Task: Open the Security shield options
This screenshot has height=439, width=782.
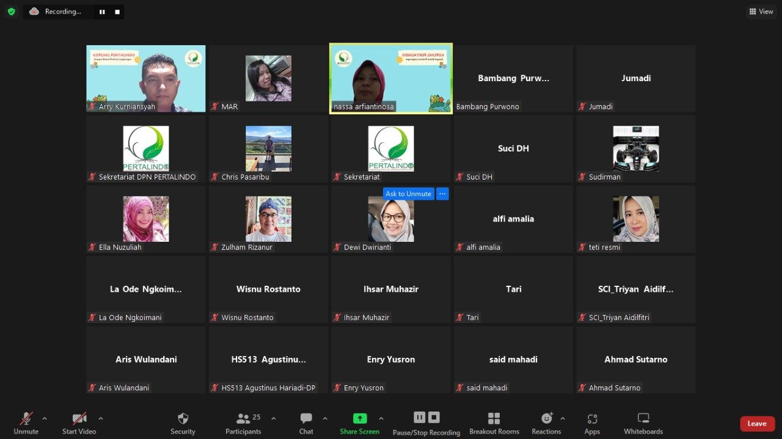Action: [183, 423]
